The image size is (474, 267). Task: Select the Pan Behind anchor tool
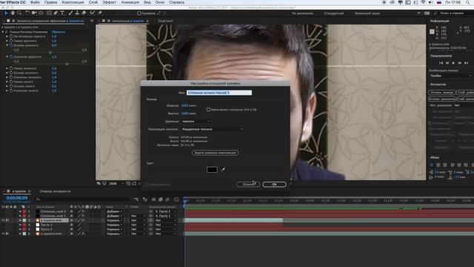pyautogui.click(x=41, y=13)
